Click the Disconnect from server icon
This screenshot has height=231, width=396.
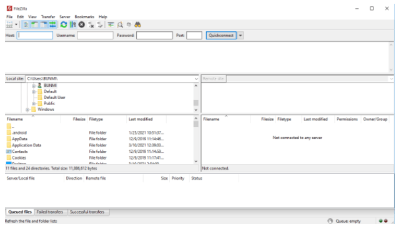pos(91,24)
